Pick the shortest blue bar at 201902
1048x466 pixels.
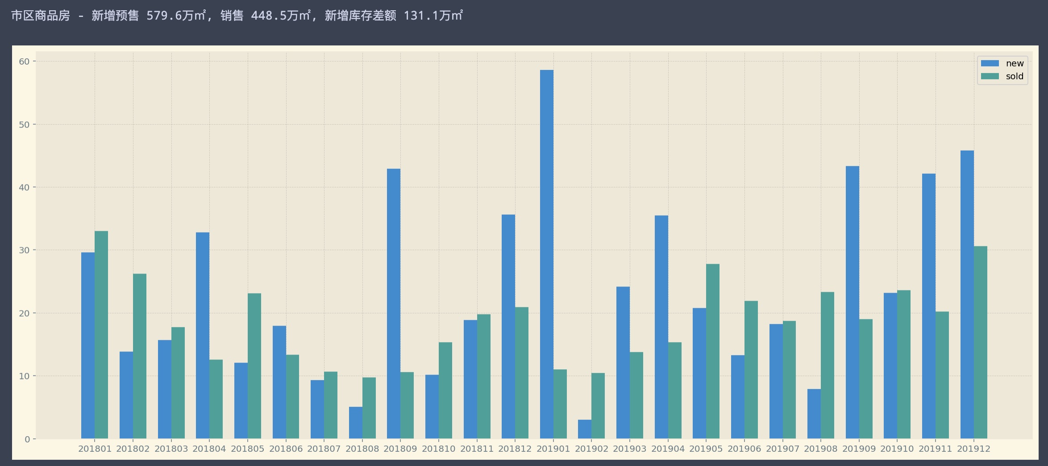pos(585,429)
